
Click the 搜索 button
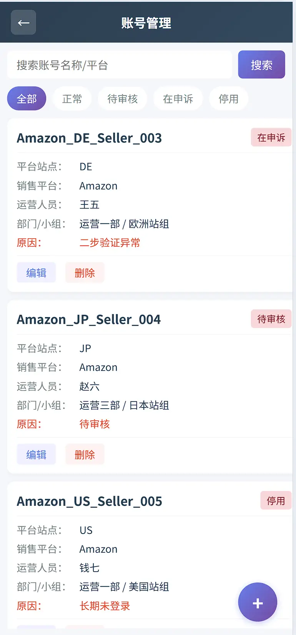tap(261, 65)
